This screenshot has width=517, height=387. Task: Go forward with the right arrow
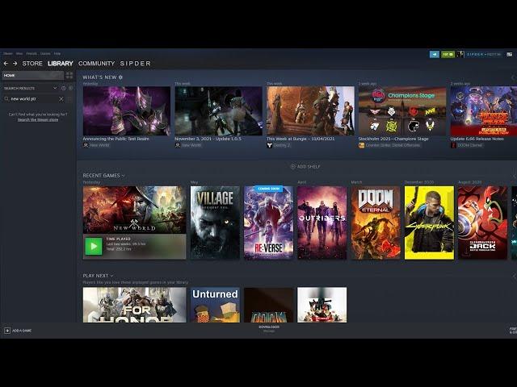(x=15, y=63)
